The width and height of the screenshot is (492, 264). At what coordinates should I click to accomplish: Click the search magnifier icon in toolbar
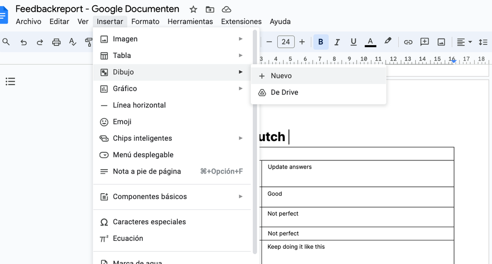pos(6,42)
